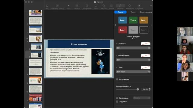Select slide 10 thumbnail
The width and height of the screenshot is (193, 108).
click(x=36, y=89)
